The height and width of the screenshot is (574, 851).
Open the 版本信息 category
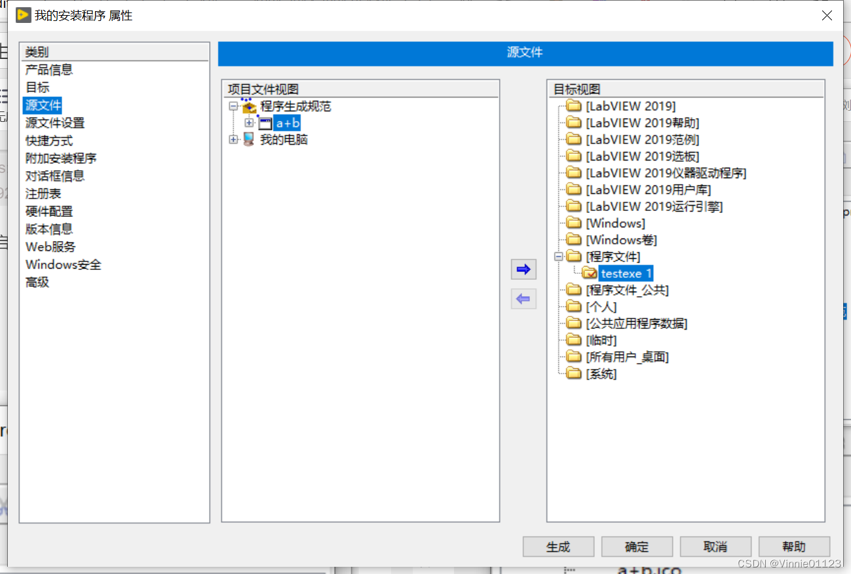pos(49,229)
